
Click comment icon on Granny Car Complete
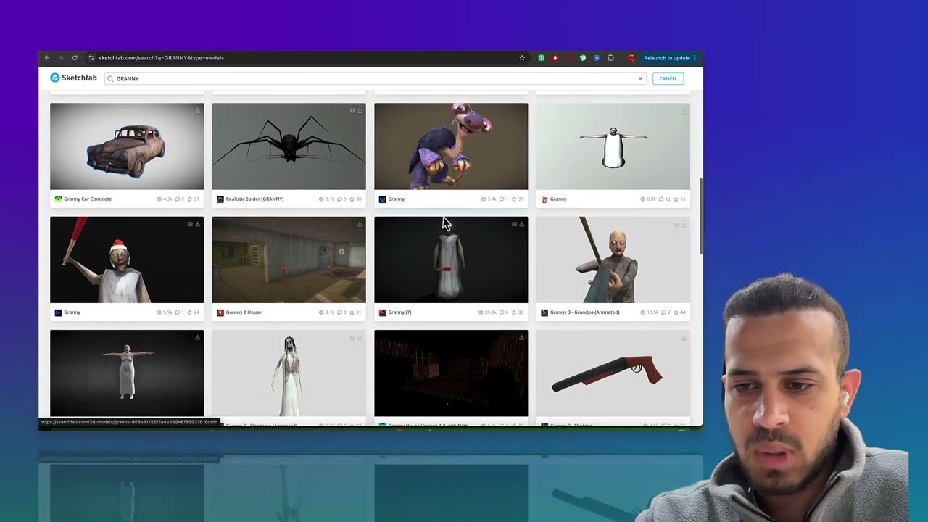point(178,199)
